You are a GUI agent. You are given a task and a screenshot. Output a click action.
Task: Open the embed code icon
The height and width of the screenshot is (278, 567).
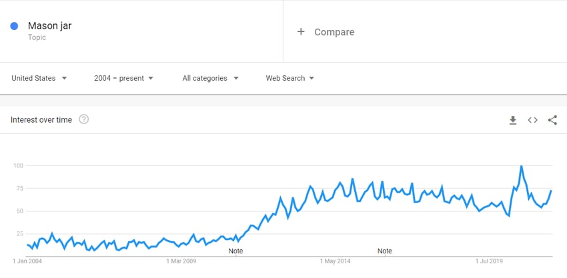(x=533, y=120)
